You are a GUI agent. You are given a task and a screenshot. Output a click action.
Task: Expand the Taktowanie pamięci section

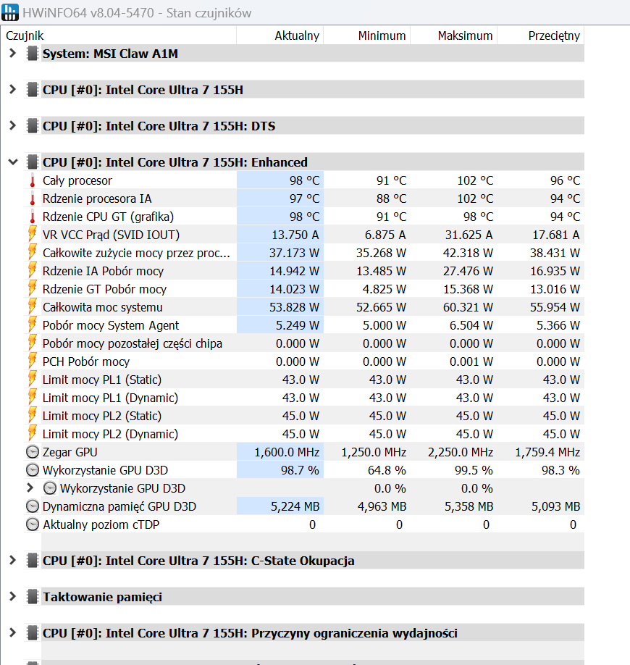coord(12,597)
